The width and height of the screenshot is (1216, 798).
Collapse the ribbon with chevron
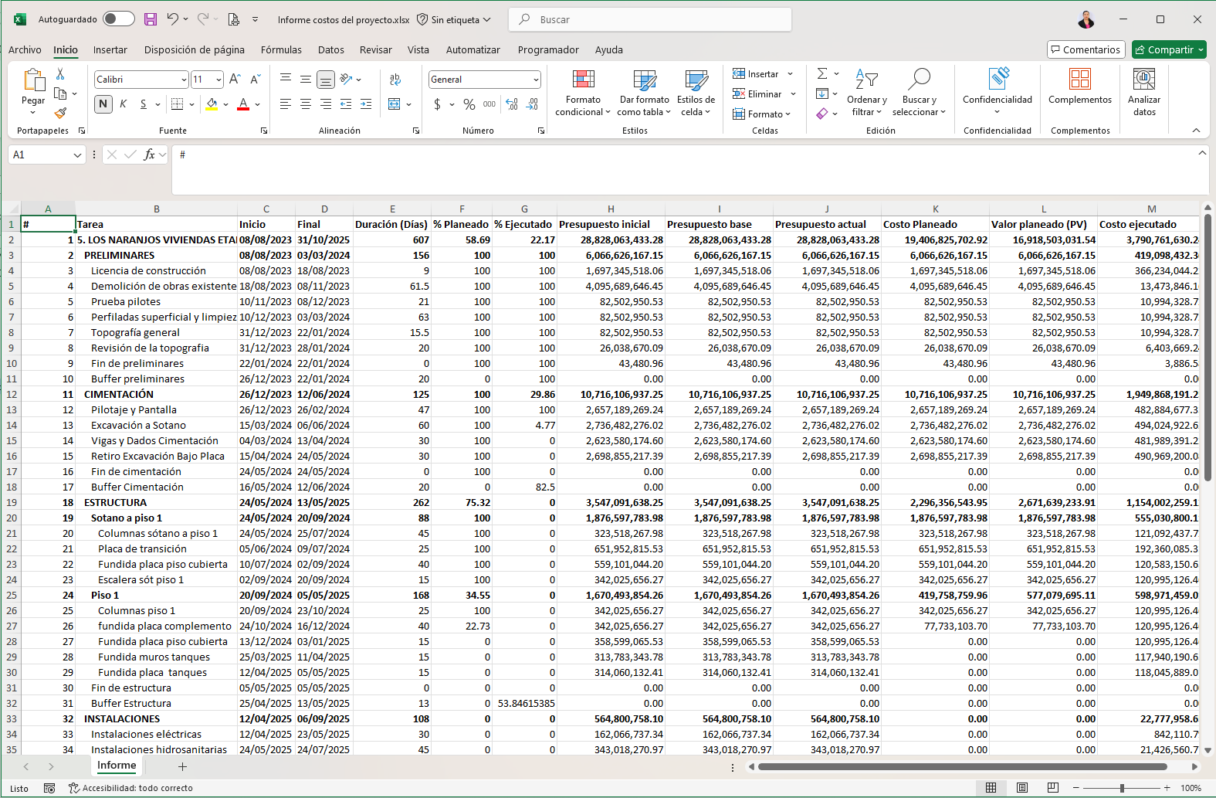tap(1196, 131)
